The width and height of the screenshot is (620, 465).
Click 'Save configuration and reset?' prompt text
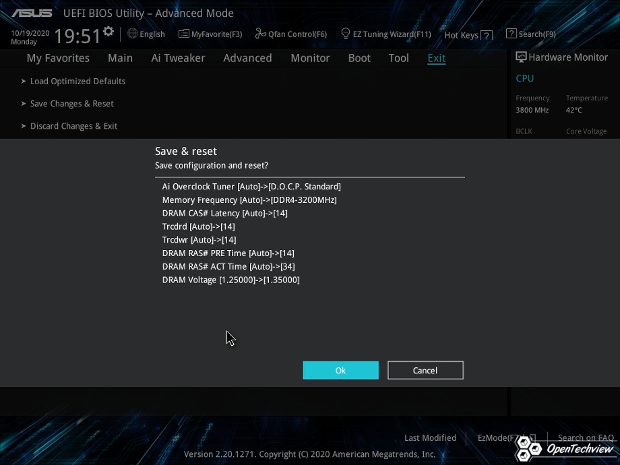212,165
